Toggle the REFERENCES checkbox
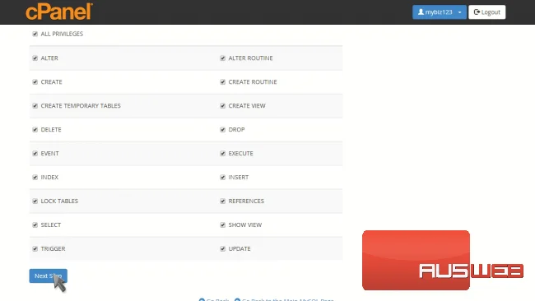This screenshot has height=301, width=535. point(223,201)
